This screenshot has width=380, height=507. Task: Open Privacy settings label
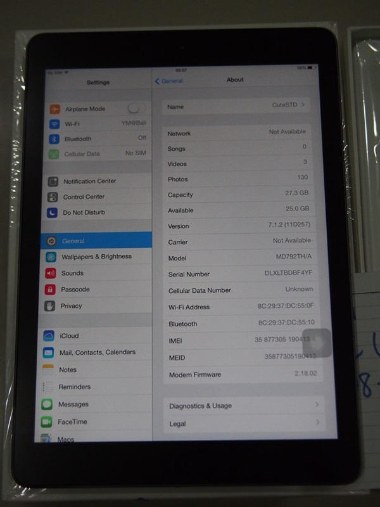click(71, 306)
